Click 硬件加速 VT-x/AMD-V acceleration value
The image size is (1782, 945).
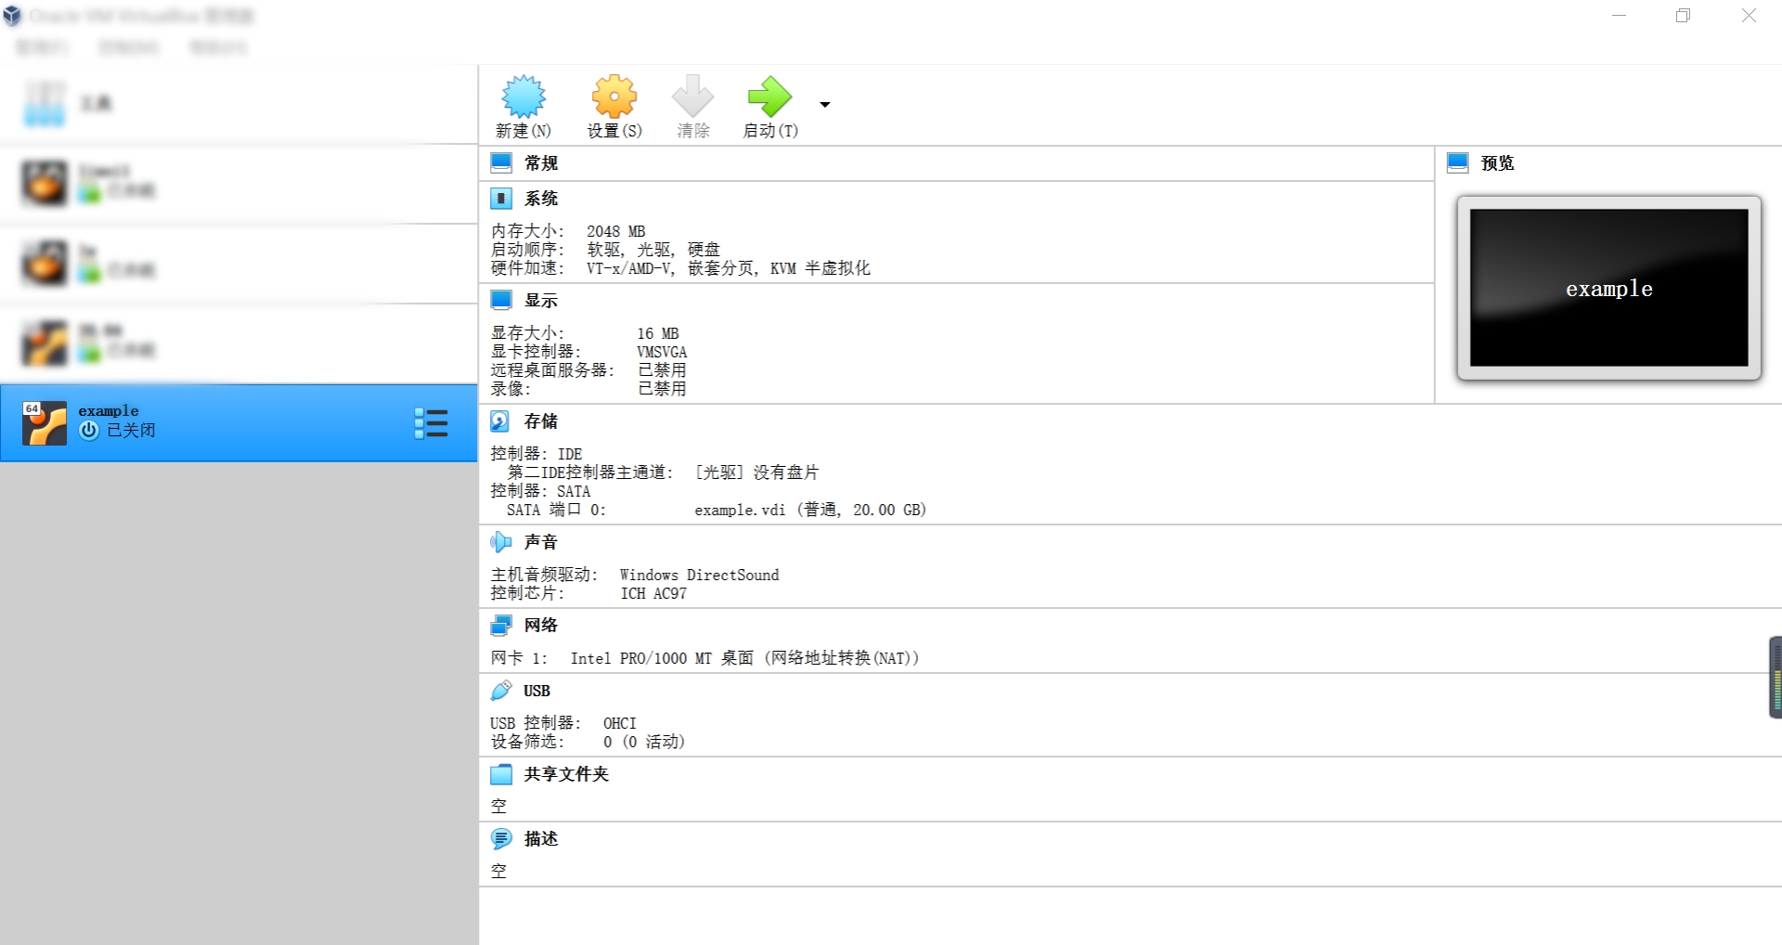coord(729,268)
